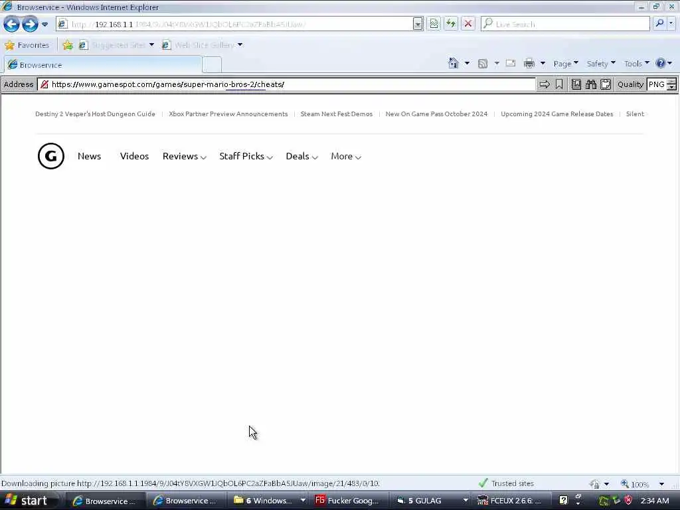Click the Browservice binoculars Find icon
This screenshot has width=680, height=510.
point(590,84)
